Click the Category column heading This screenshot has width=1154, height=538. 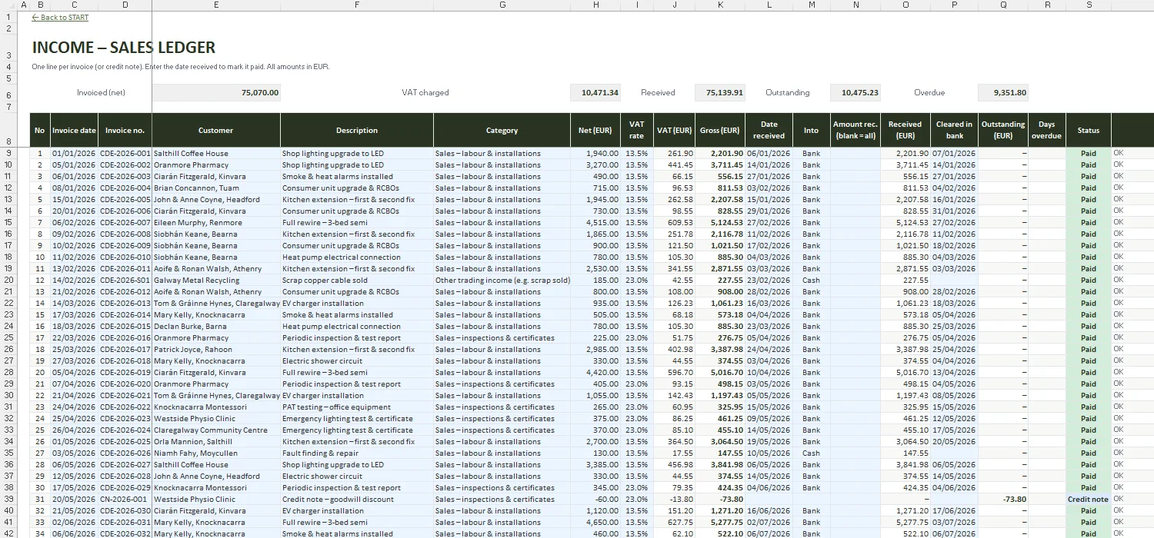[502, 131]
